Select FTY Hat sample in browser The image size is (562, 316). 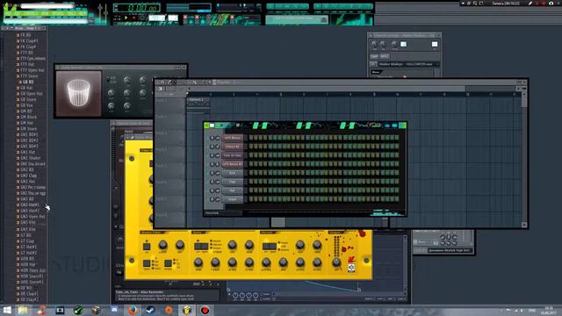tap(27, 64)
